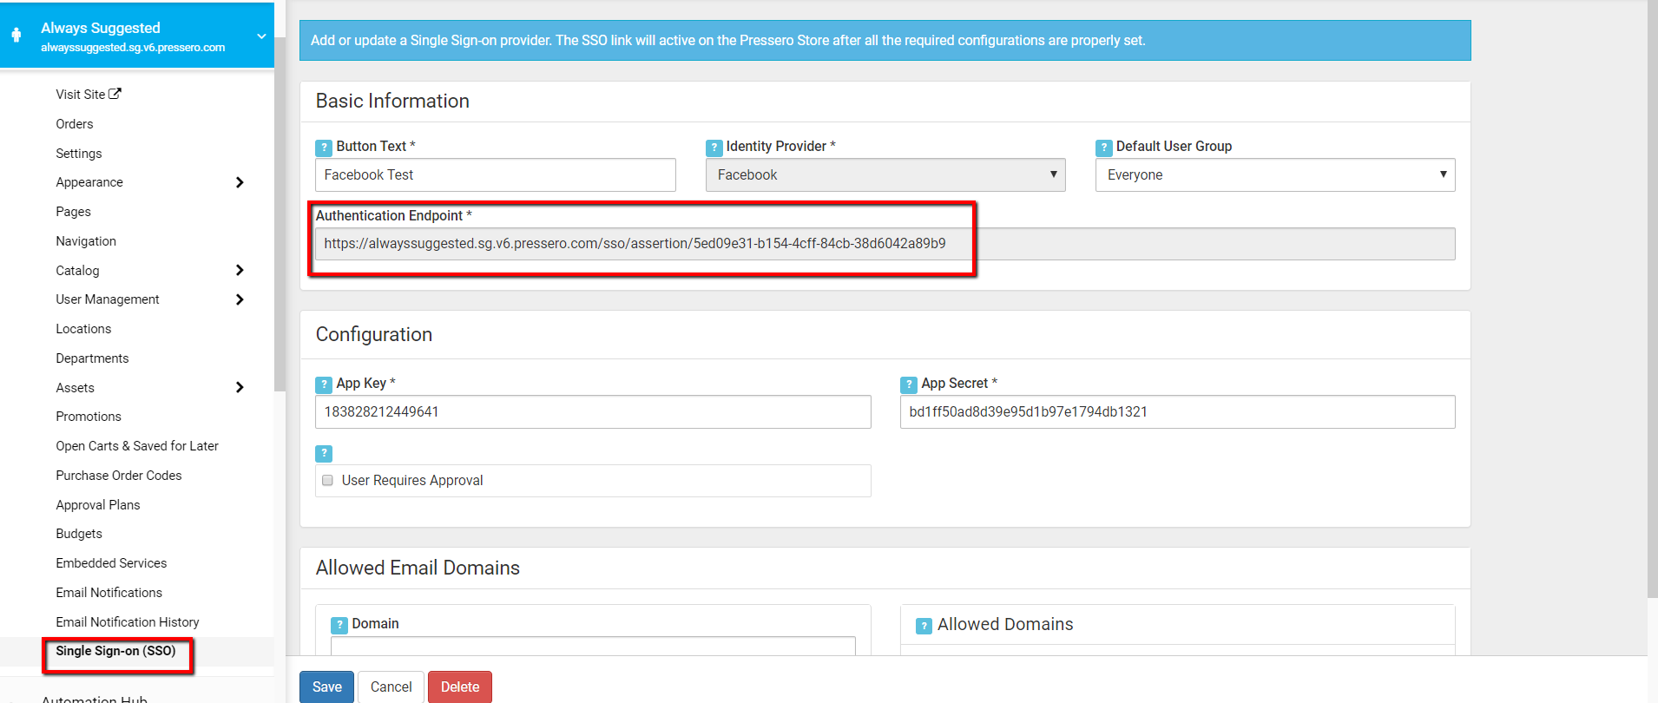Open Email Notification History in the sidebar
The width and height of the screenshot is (1658, 703).
point(128,622)
